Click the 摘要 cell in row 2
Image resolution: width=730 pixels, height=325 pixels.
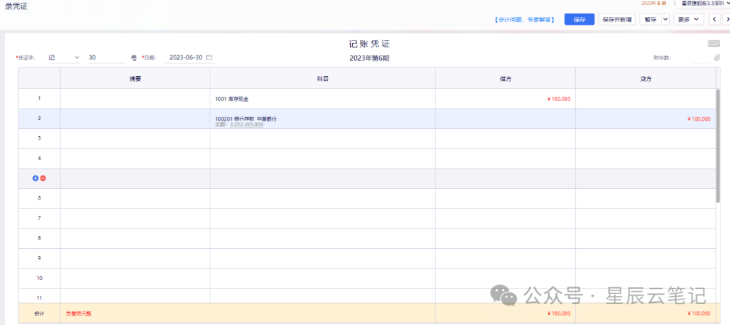pos(135,119)
